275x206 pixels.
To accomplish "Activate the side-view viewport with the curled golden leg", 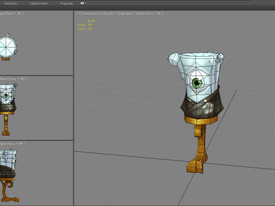I will pyautogui.click(x=36, y=173).
